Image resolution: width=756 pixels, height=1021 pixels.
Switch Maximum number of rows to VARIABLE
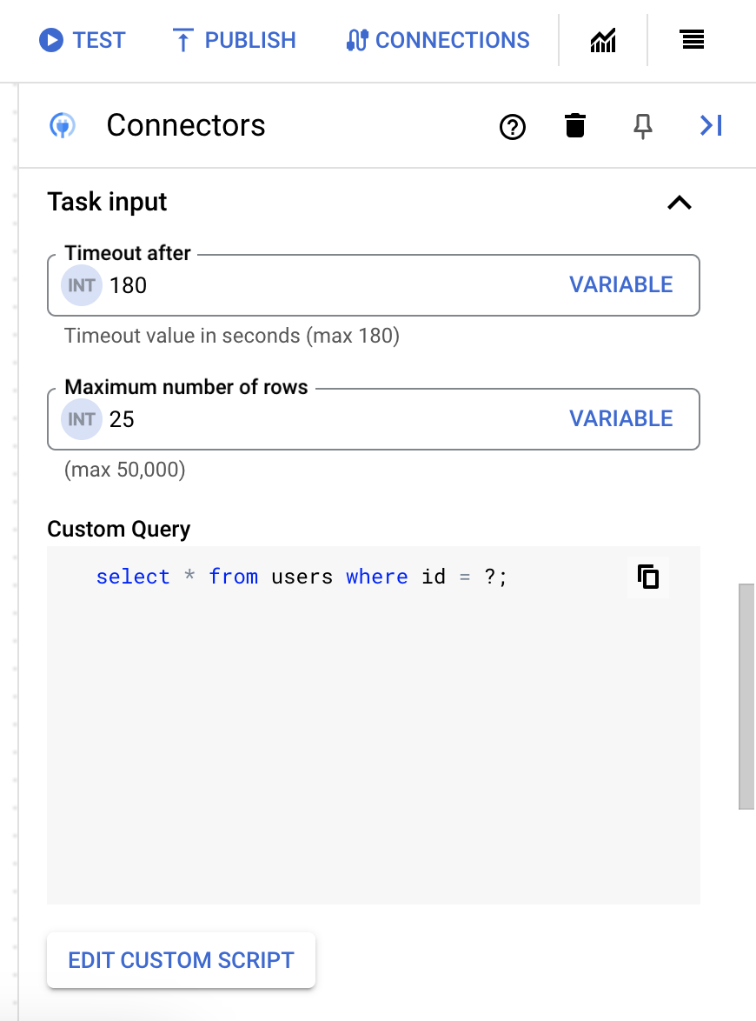point(620,418)
